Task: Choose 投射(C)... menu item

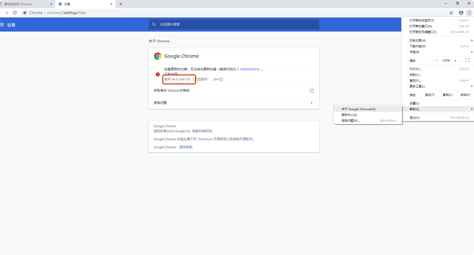Action: [x=438, y=75]
